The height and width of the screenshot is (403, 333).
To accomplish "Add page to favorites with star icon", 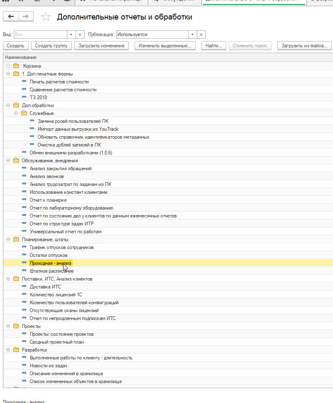I will click(46, 17).
